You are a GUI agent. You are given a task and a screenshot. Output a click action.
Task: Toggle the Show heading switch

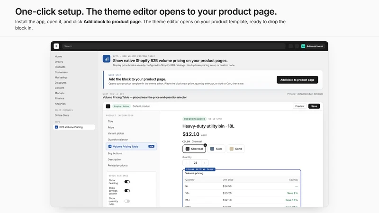tap(127, 182)
